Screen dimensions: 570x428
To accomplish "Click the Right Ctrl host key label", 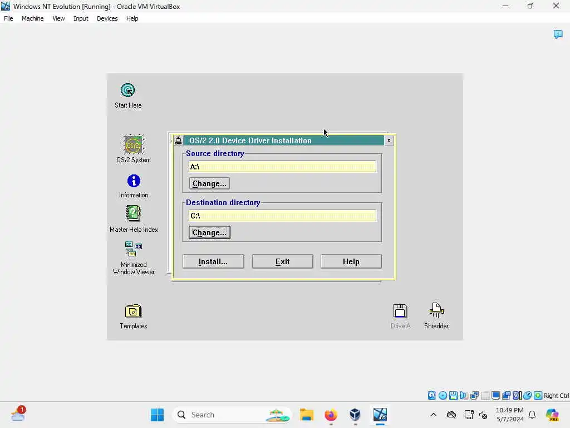I will [556, 396].
